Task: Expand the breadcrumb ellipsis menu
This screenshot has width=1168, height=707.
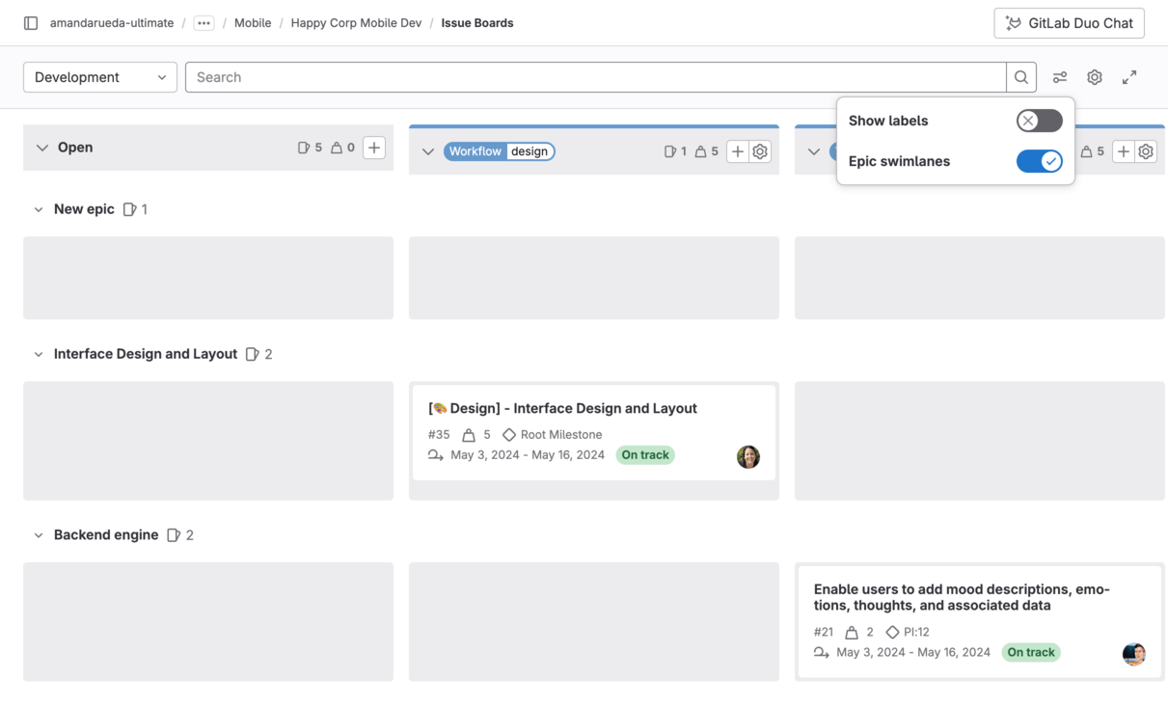Action: click(x=204, y=23)
